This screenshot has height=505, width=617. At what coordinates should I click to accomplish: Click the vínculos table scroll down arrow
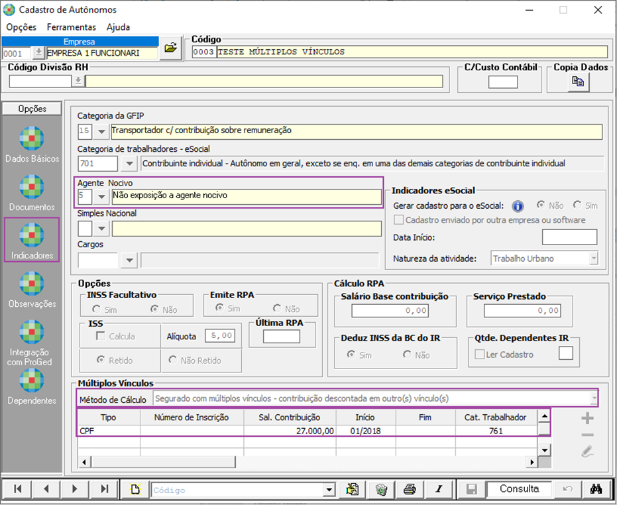coord(544,450)
